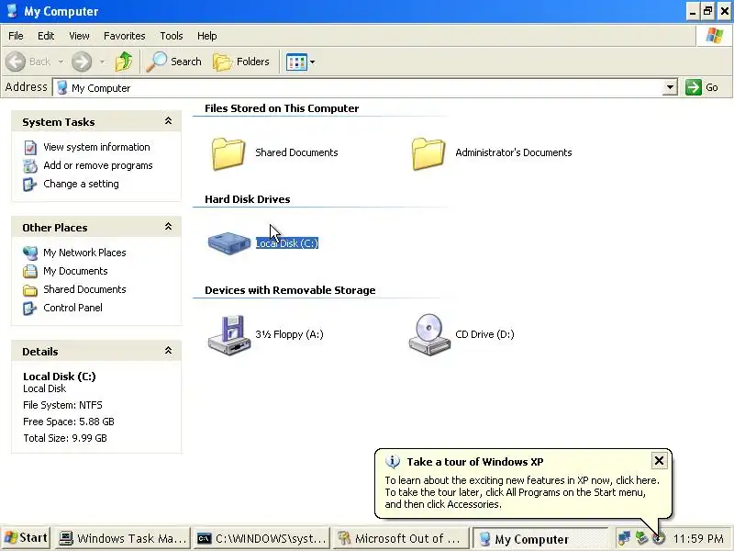
Task: Click View system information link
Action: click(x=96, y=147)
